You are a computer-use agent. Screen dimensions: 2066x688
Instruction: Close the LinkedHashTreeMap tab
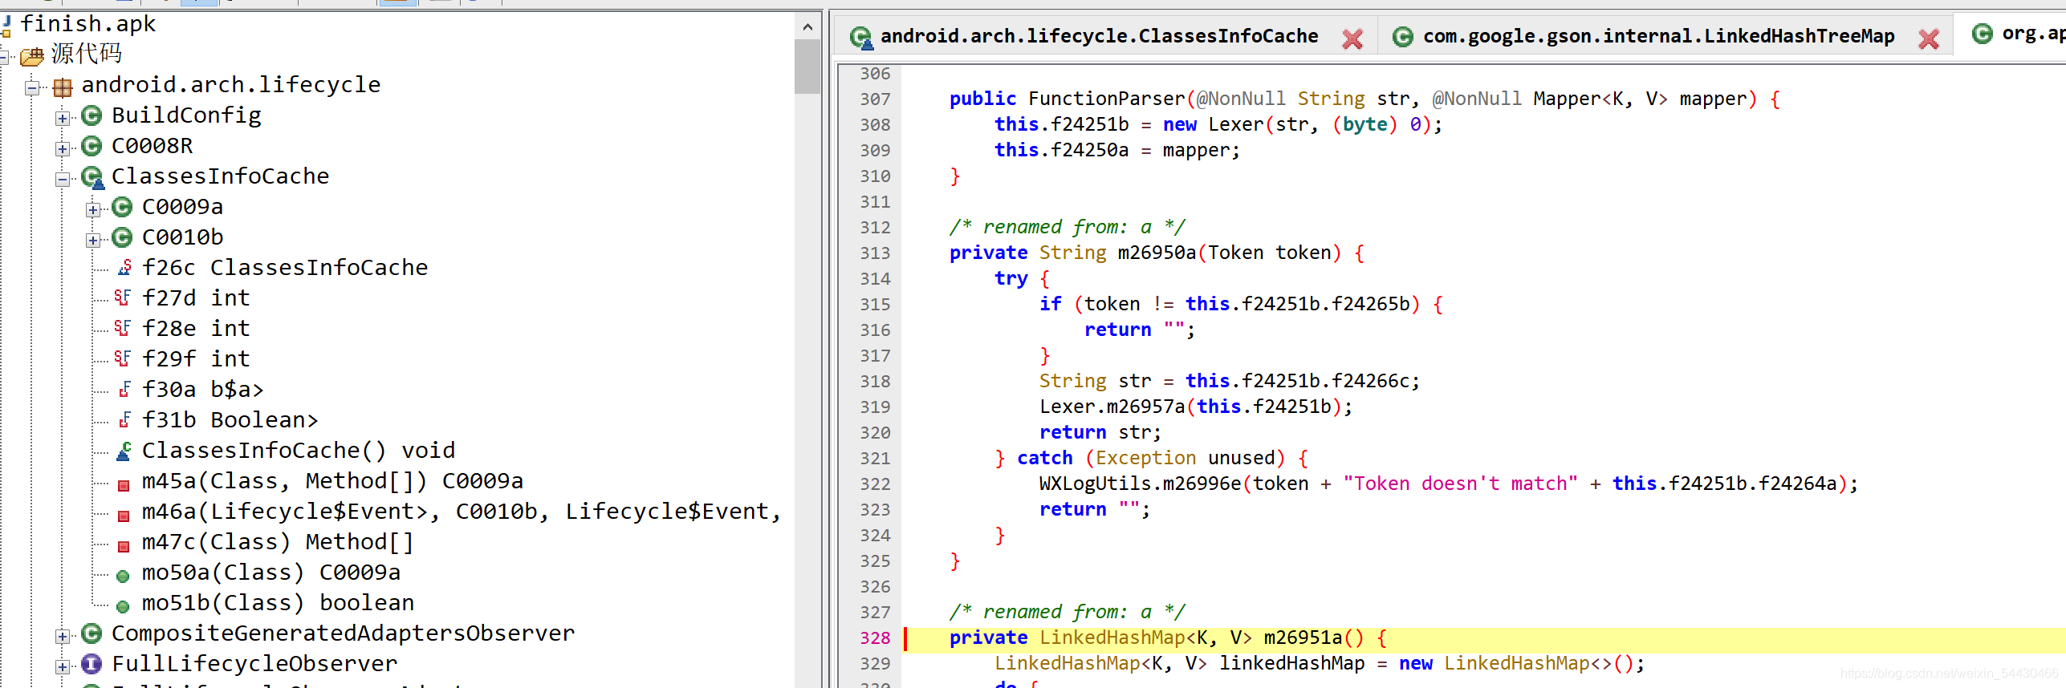pos(1929,38)
